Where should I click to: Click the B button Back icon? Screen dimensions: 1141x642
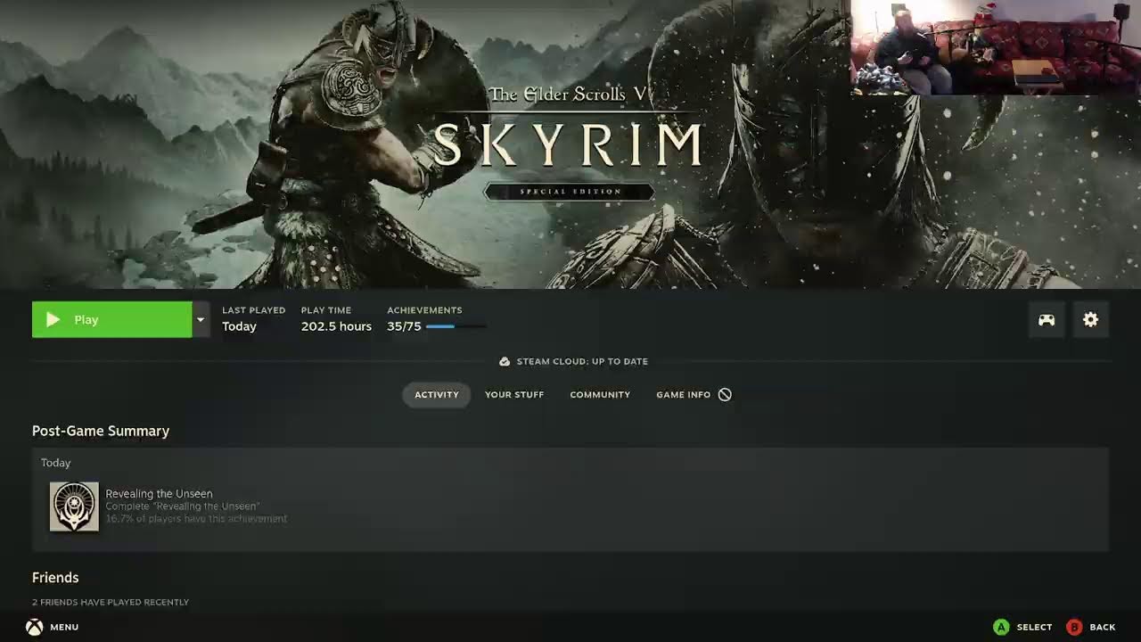coord(1074,627)
